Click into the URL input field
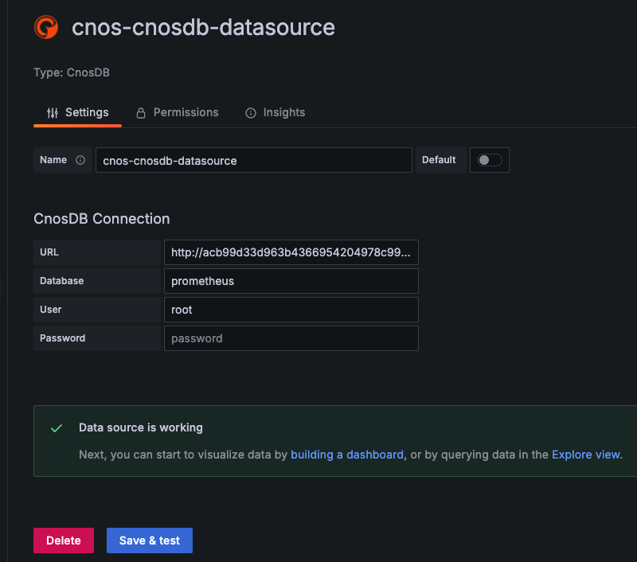The height and width of the screenshot is (562, 637). [x=291, y=252]
